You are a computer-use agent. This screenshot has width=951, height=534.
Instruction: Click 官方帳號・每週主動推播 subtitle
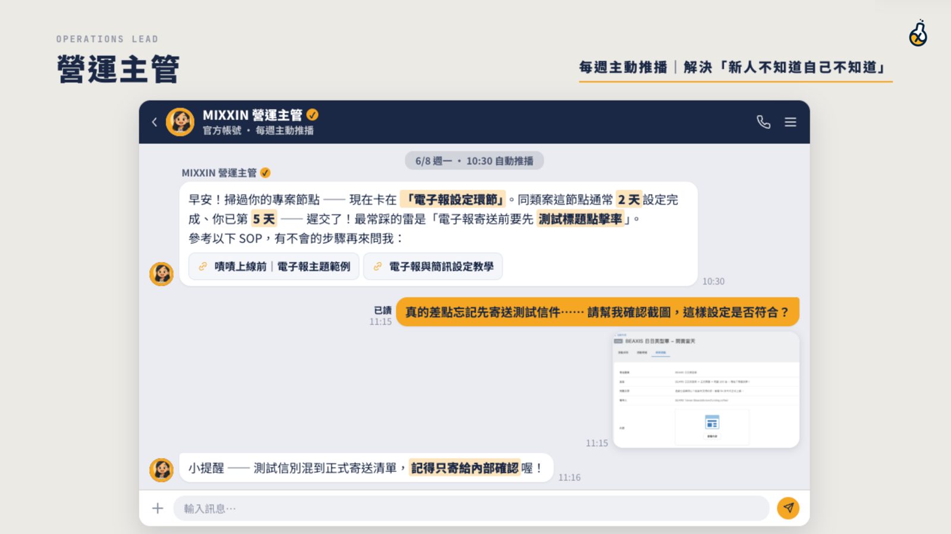258,131
